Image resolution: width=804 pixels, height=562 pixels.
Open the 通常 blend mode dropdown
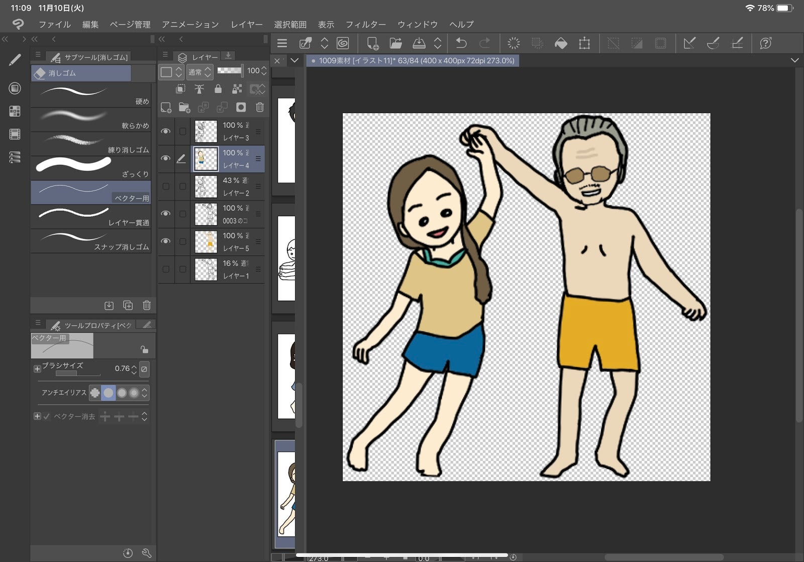[199, 72]
